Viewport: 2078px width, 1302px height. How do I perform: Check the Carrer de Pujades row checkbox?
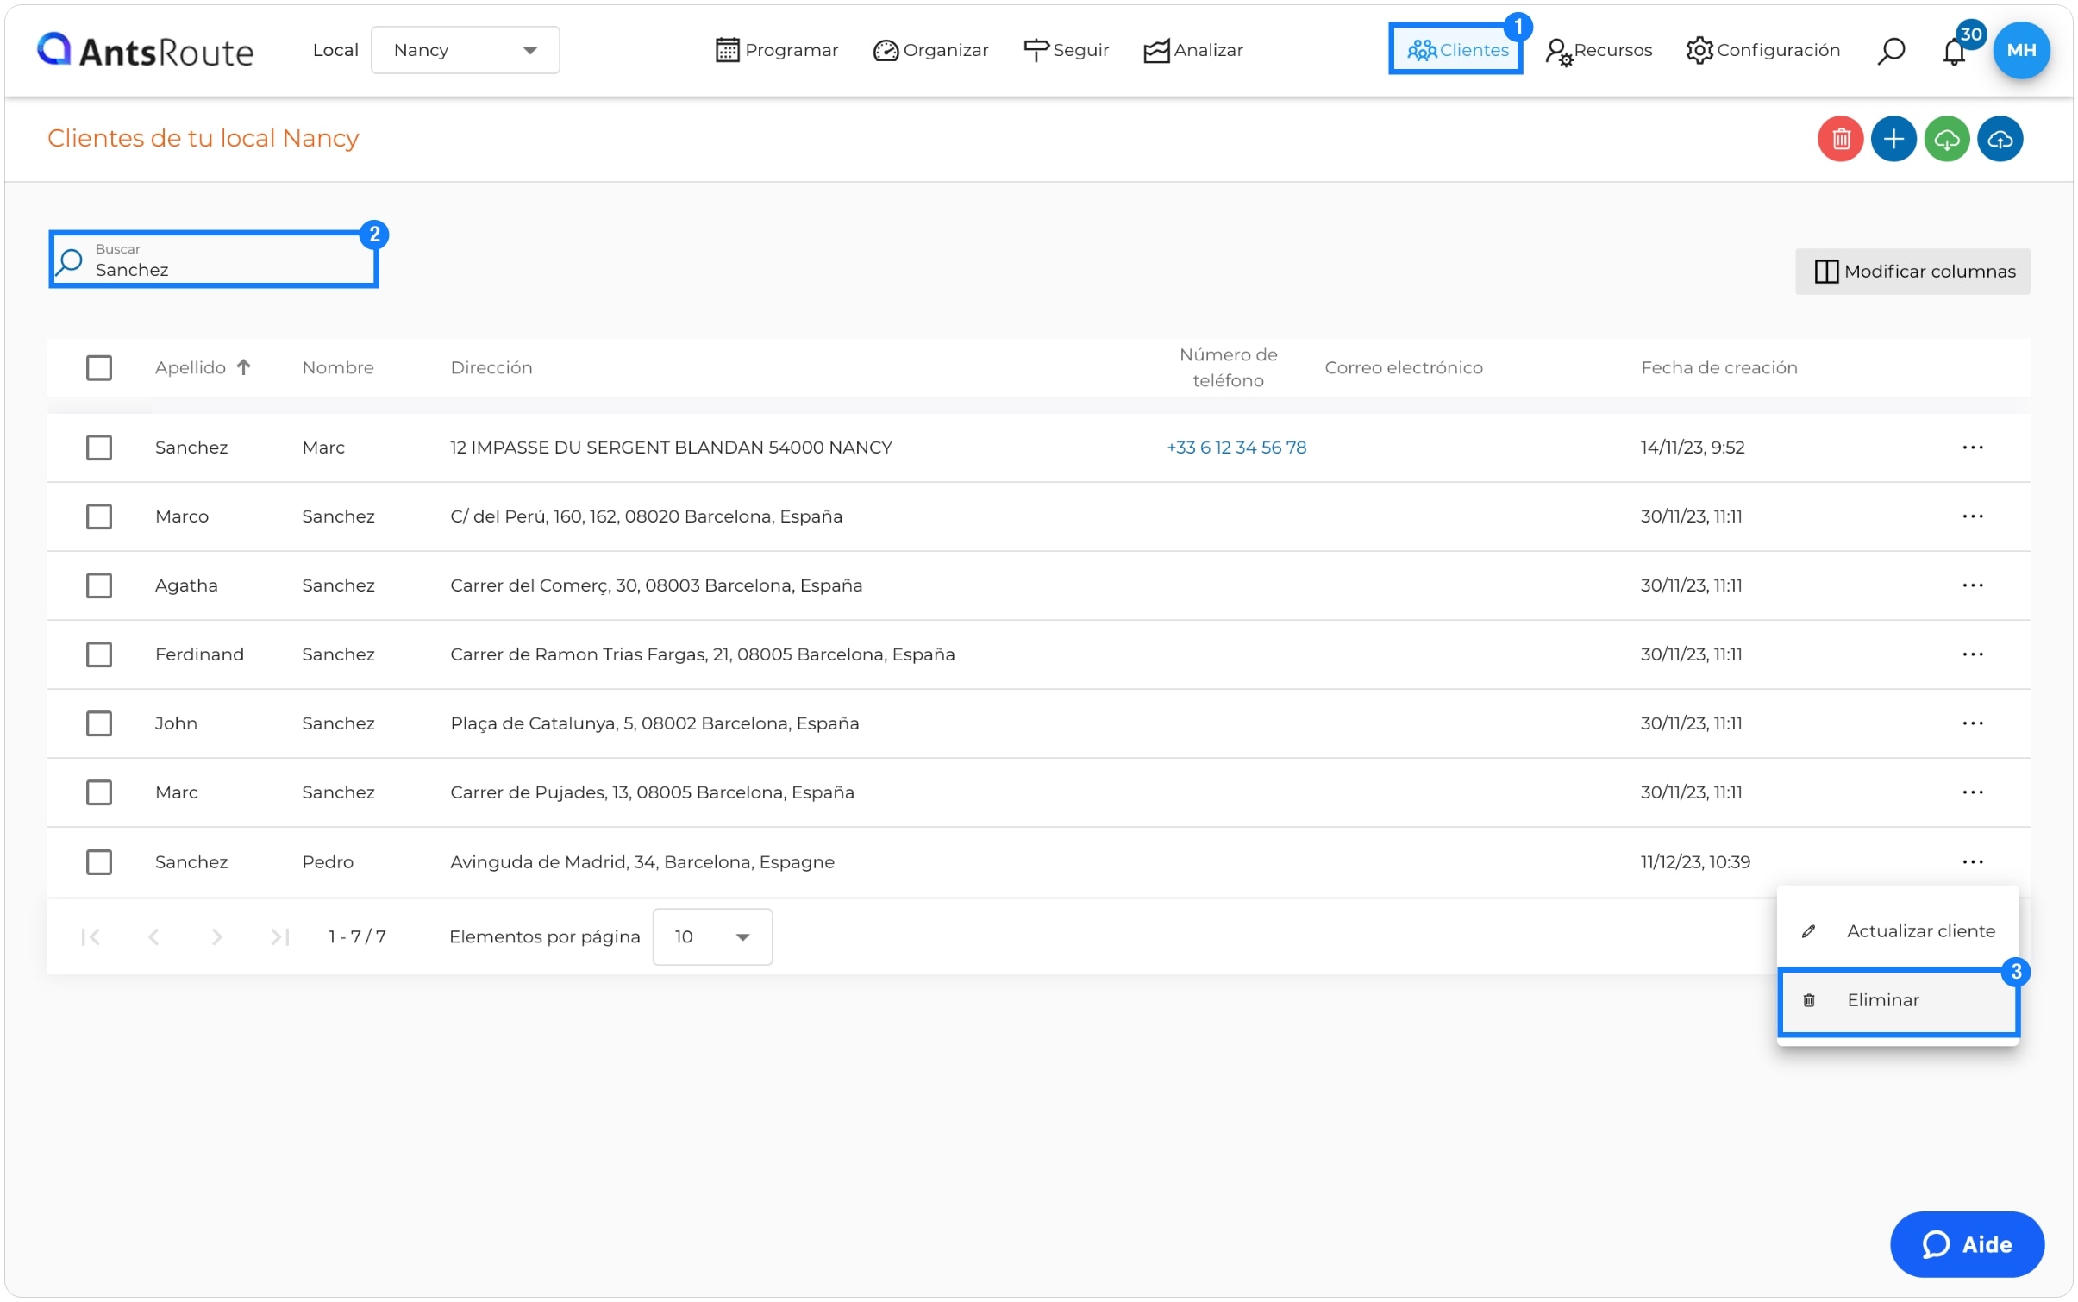pyautogui.click(x=99, y=792)
